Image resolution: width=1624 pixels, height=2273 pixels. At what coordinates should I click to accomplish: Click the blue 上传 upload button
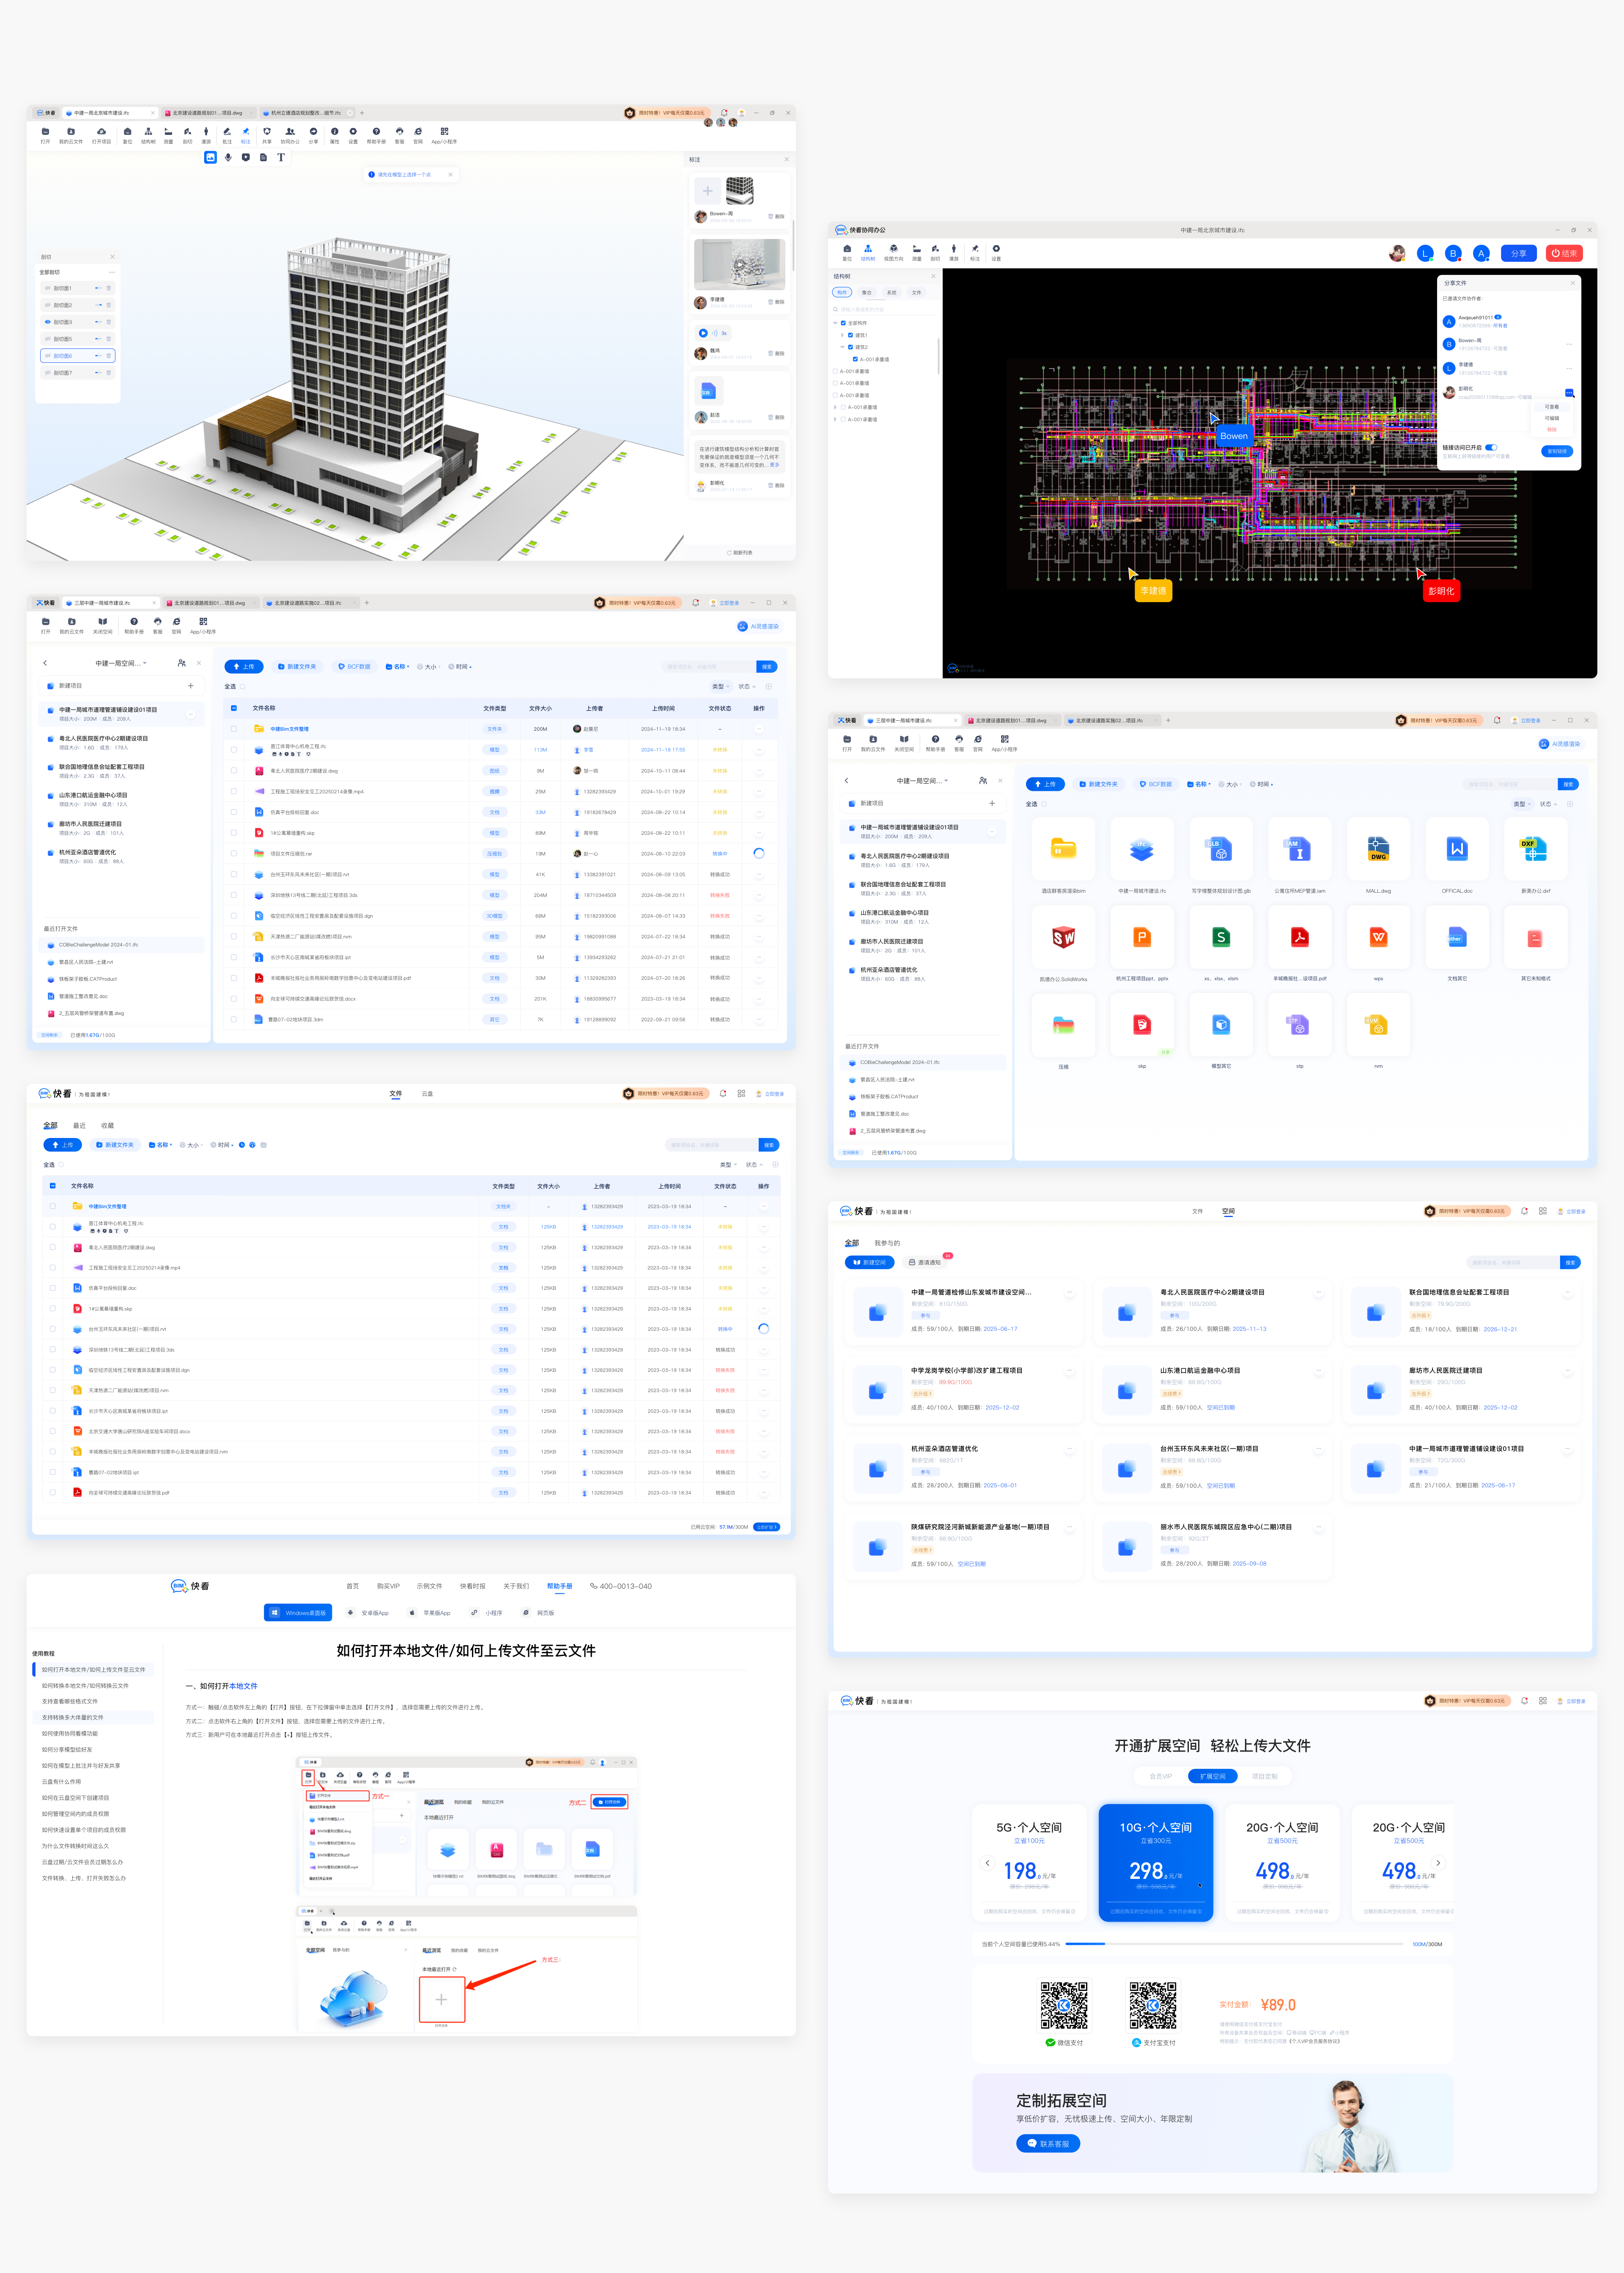point(243,666)
